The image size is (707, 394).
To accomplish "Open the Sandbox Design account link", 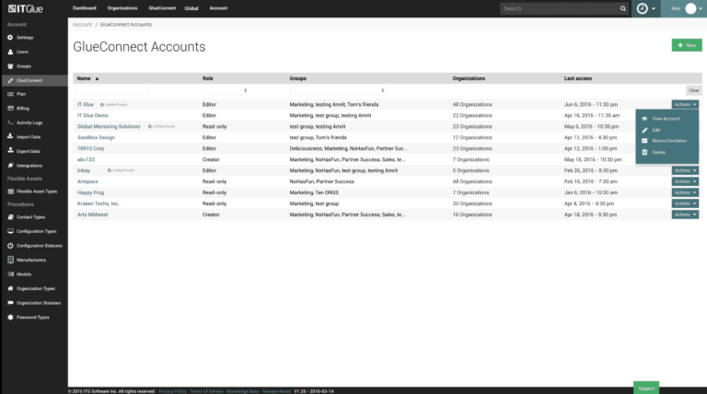I will 96,137.
